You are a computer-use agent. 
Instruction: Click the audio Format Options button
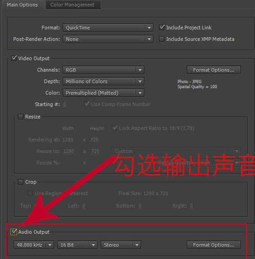click(x=213, y=245)
